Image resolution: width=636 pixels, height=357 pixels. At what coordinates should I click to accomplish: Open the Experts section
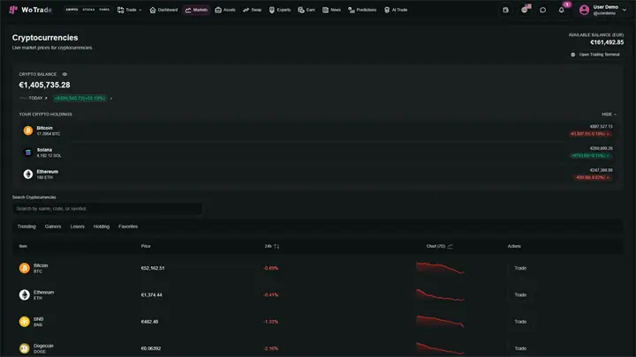tap(280, 10)
